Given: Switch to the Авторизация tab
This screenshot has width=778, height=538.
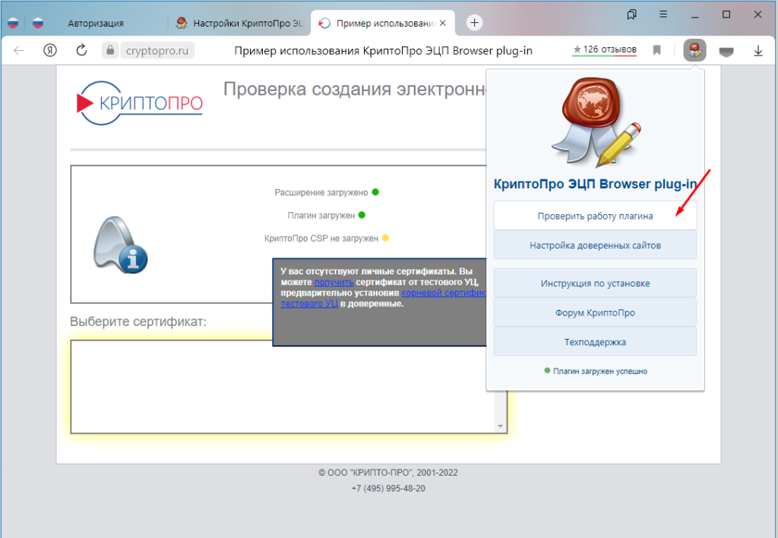Looking at the screenshot, I should tap(96, 23).
